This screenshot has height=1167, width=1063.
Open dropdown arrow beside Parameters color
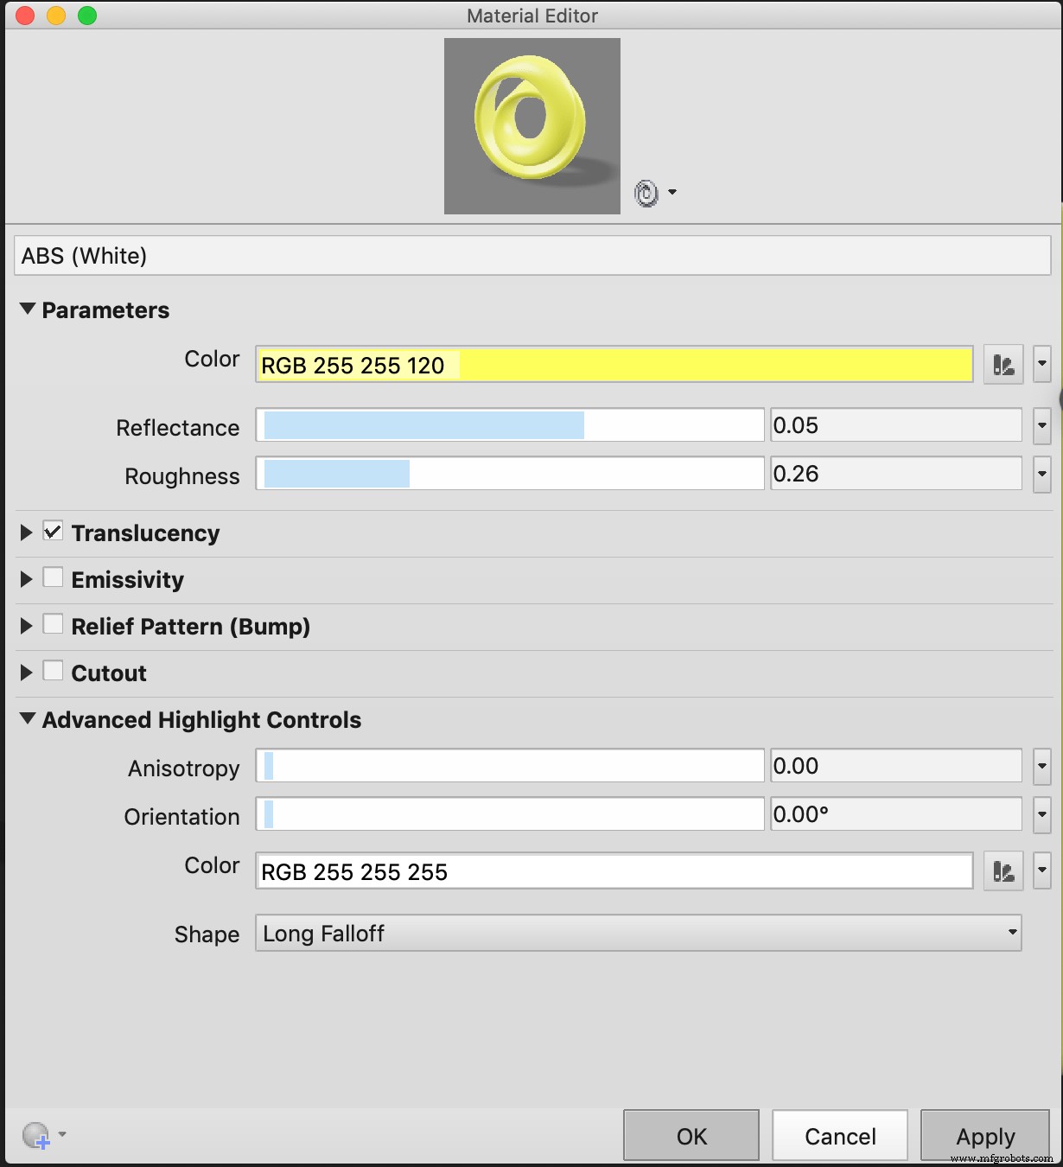pyautogui.click(x=1042, y=365)
